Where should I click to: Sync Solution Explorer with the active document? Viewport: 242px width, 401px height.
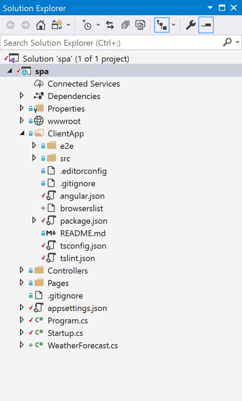point(110,25)
